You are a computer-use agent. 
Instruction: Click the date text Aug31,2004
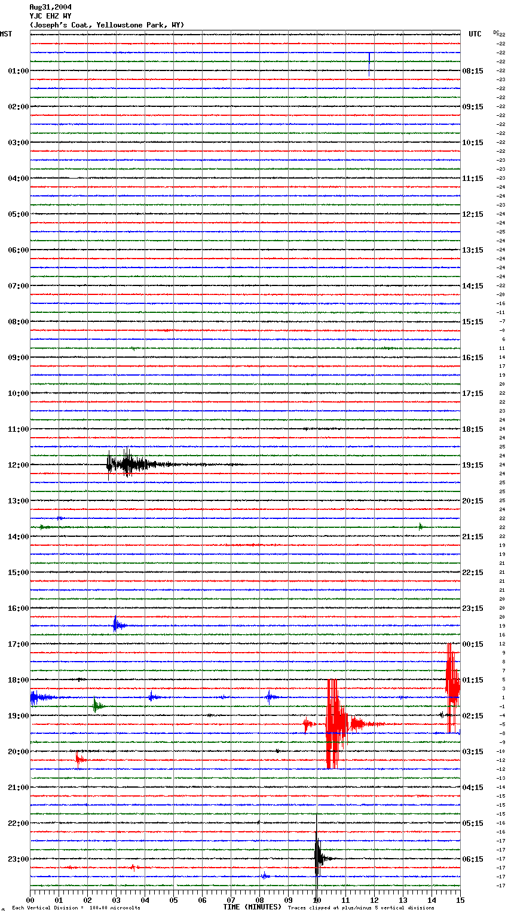click(x=50, y=7)
